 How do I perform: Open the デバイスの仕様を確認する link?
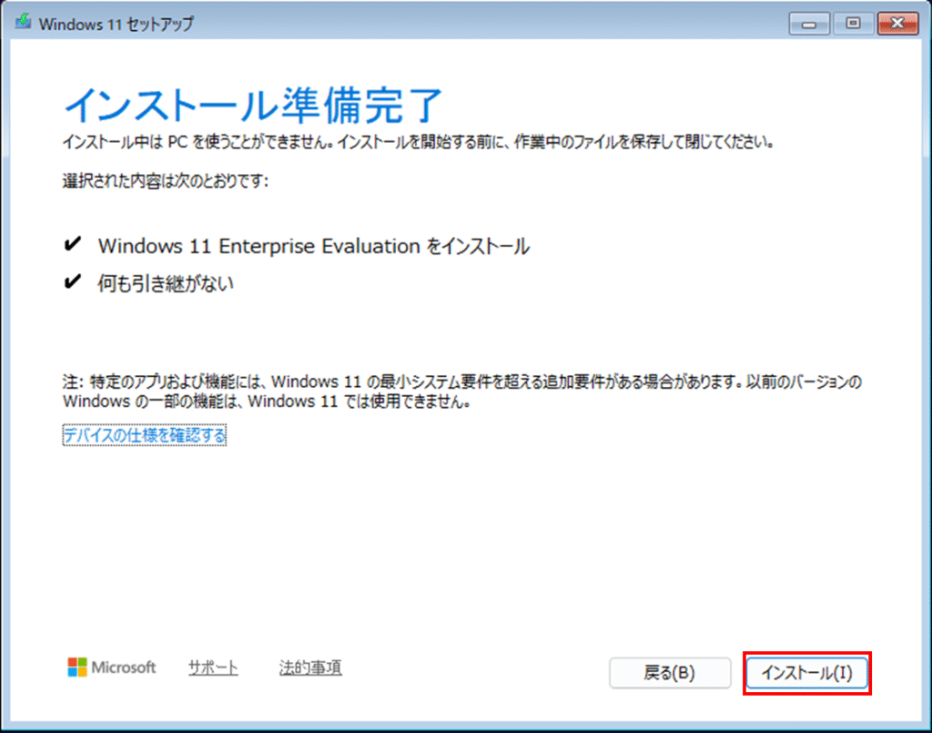(x=144, y=436)
